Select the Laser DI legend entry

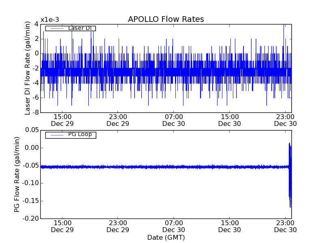click(x=79, y=28)
